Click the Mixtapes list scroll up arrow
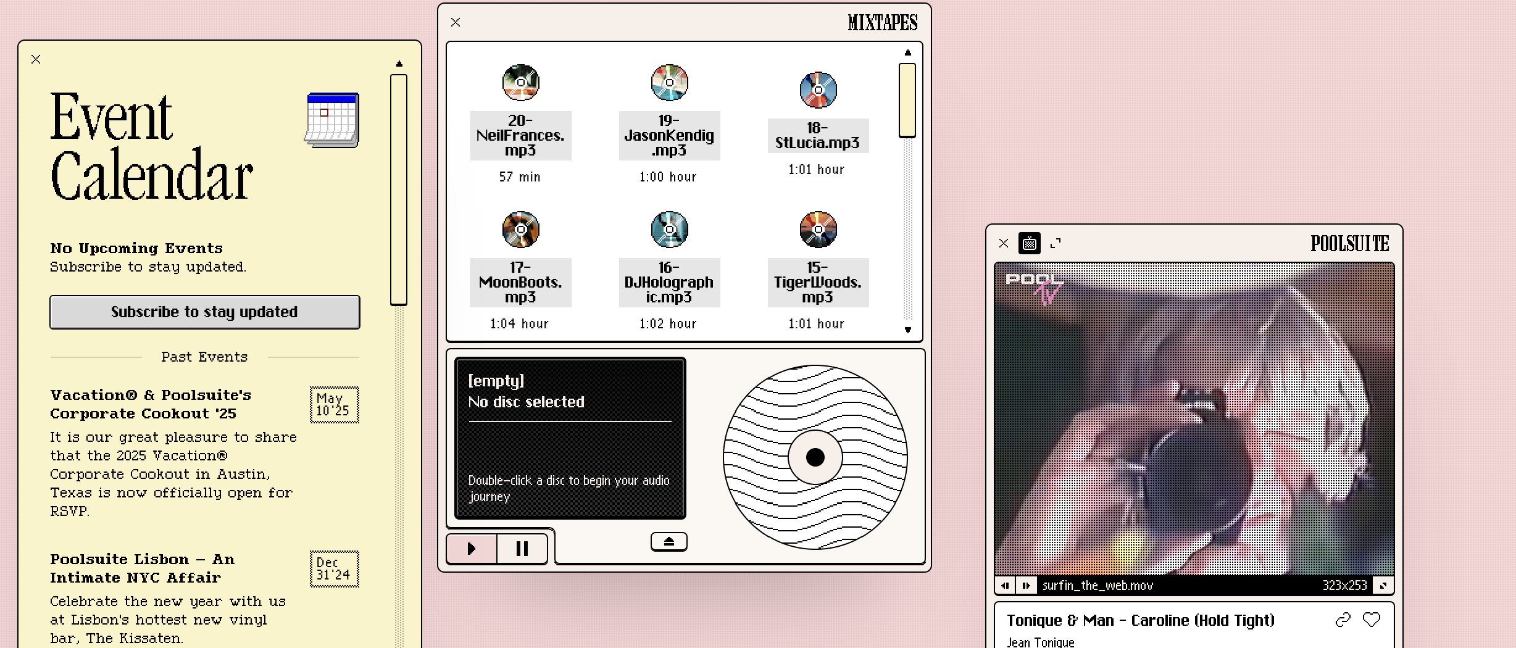Screen dimensions: 1516x648 tap(907, 52)
